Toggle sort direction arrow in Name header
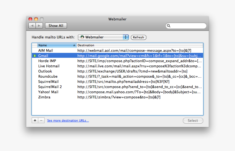235x151 pixels. click(x=74, y=45)
